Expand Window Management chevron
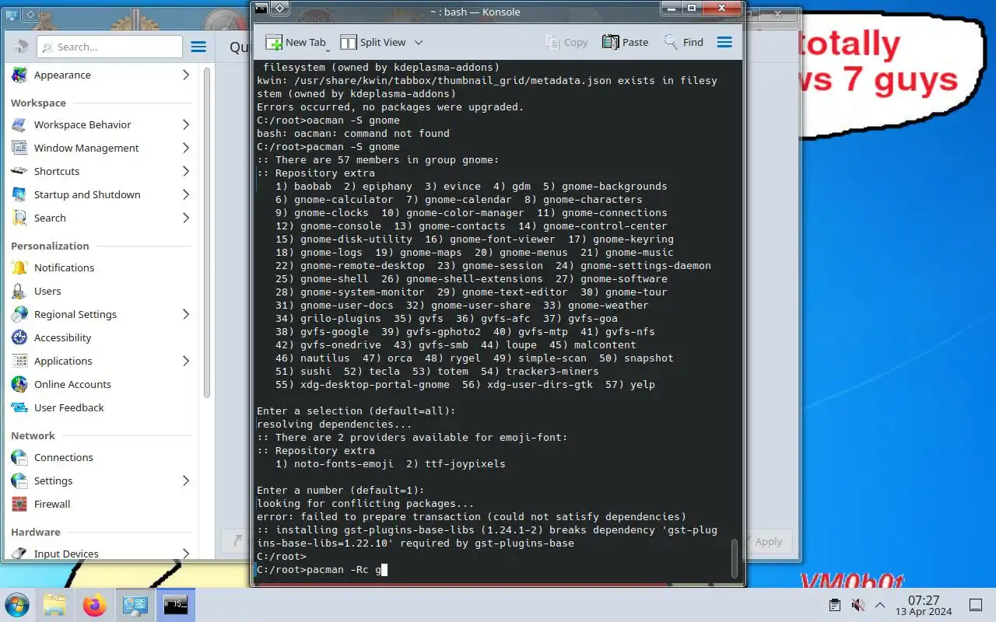996x622 pixels. point(185,148)
